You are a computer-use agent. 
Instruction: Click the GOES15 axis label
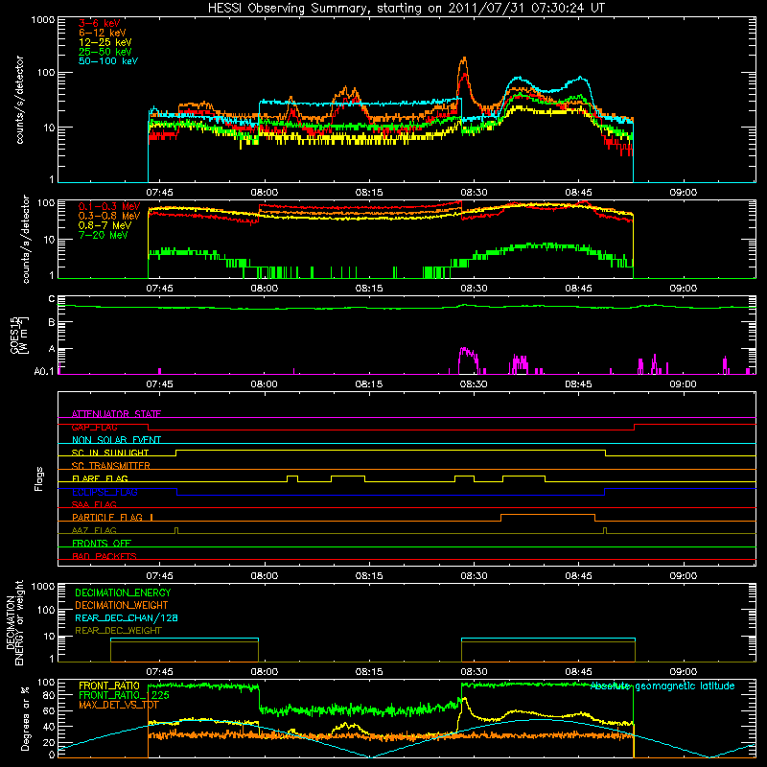coord(19,335)
